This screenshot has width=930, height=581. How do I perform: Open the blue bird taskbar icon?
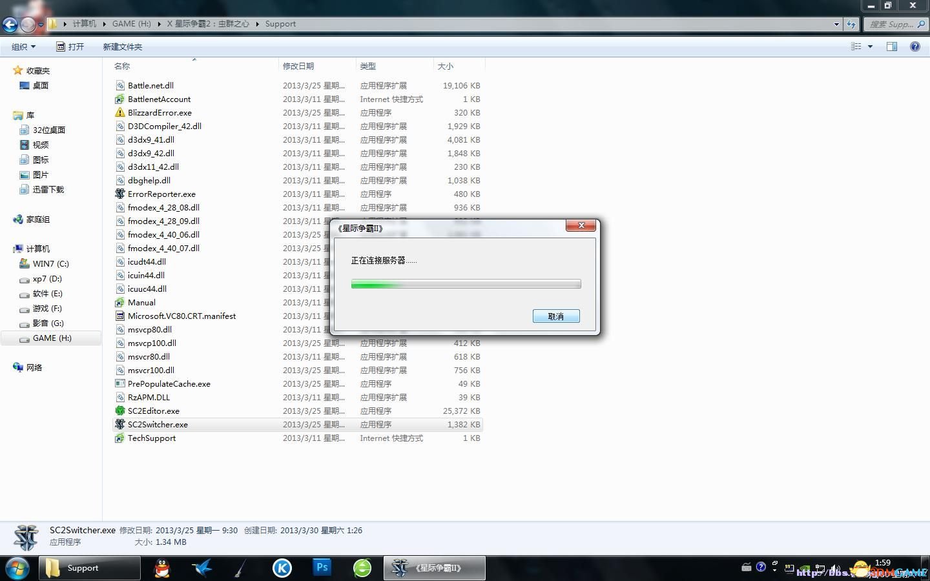coord(202,568)
